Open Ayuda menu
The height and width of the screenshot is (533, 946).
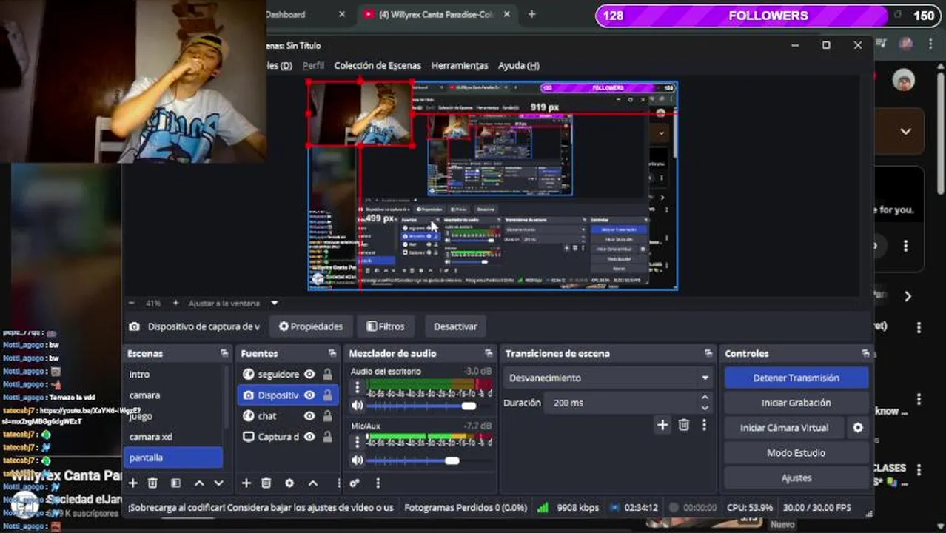click(x=518, y=65)
